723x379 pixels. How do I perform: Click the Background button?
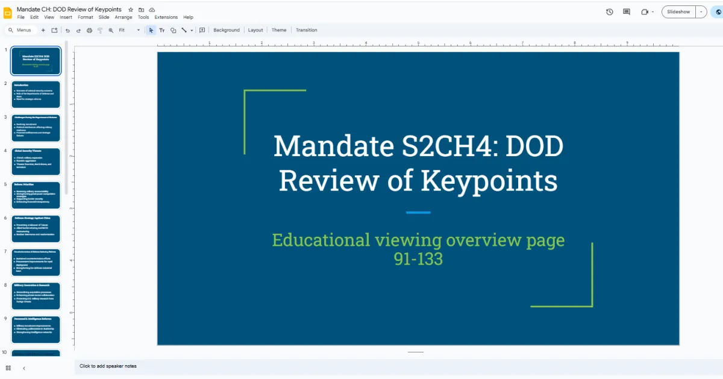pyautogui.click(x=227, y=30)
